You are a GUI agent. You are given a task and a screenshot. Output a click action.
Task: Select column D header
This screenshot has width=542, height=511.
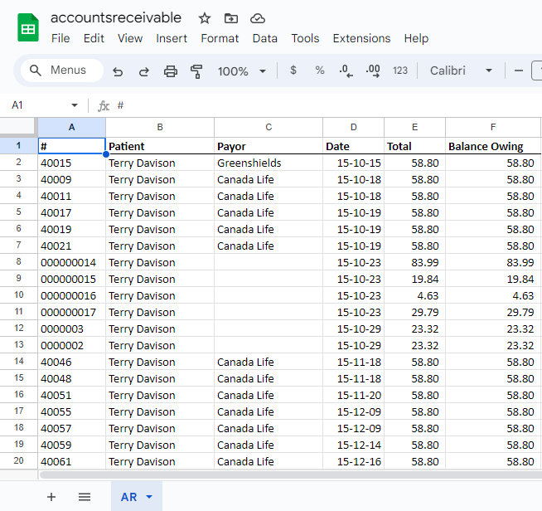tap(353, 127)
